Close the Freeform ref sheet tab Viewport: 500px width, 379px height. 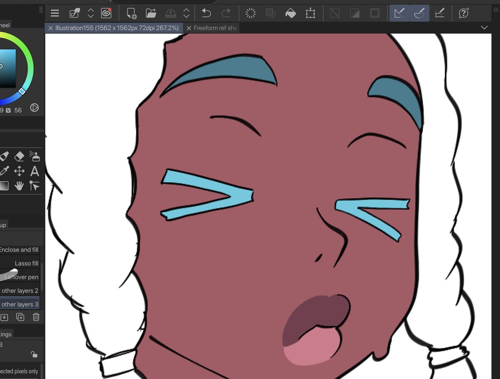tap(189, 28)
